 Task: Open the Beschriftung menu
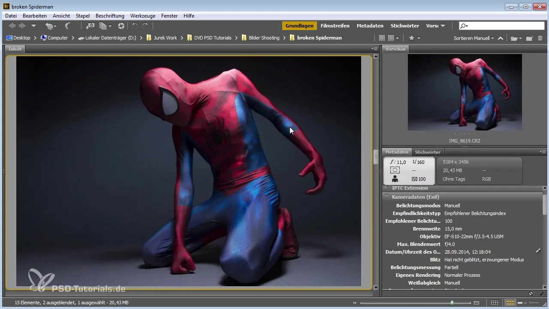[x=110, y=16]
